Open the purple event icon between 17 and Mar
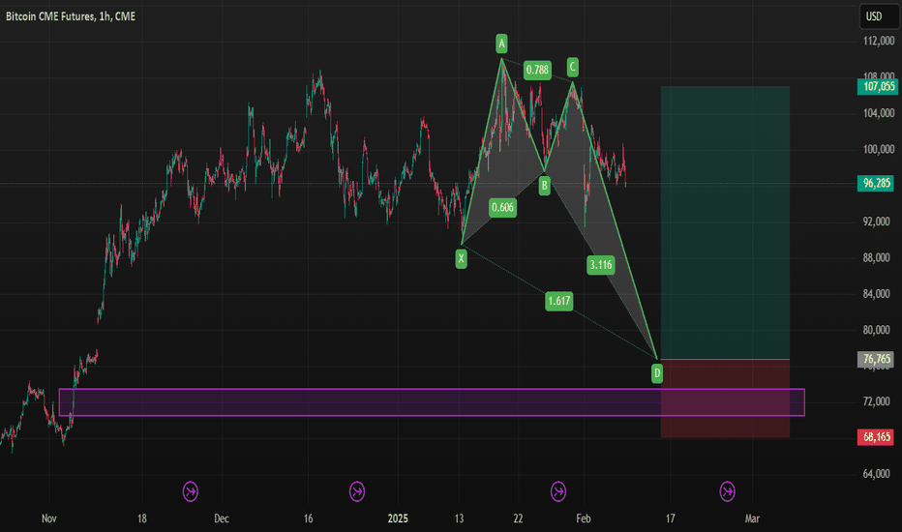This screenshot has width=902, height=532. click(x=727, y=491)
